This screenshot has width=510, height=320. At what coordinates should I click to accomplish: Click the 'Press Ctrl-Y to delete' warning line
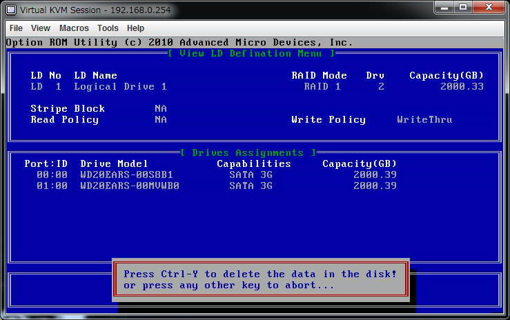tap(260, 274)
